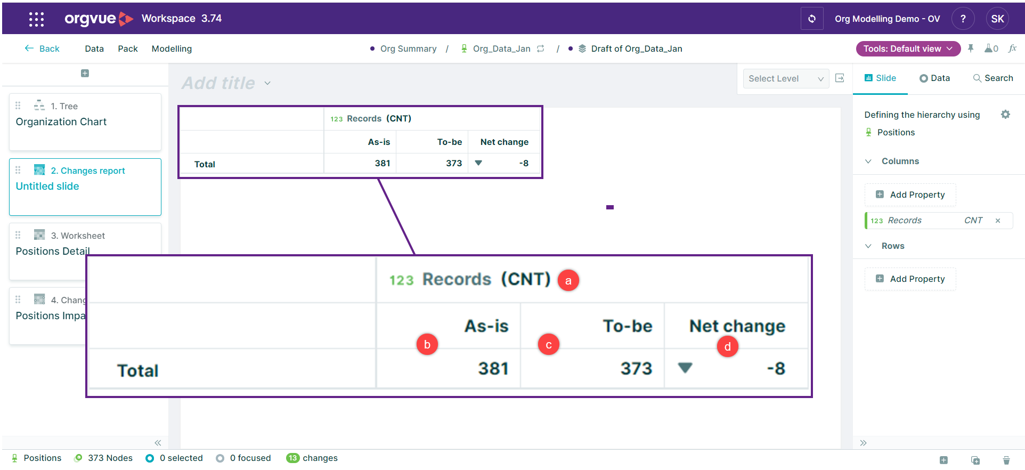Image resolution: width=1025 pixels, height=470 pixels.
Task: Open the app launcher grid icon
Action: pos(36,19)
